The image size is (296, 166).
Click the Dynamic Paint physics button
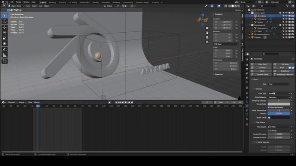[x=261, y=75]
